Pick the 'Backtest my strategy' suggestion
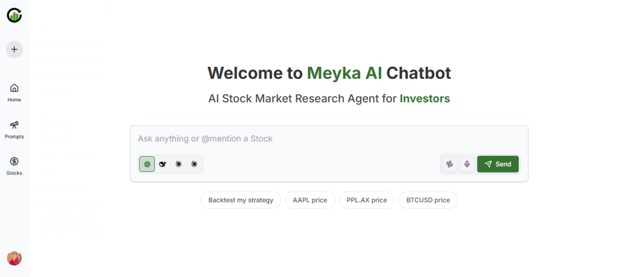This screenshot has height=277, width=622. coord(241,200)
